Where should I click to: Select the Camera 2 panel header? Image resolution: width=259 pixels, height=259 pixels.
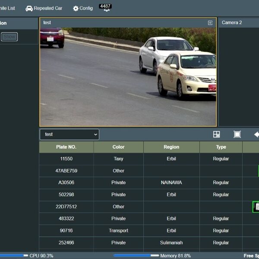click(239, 23)
